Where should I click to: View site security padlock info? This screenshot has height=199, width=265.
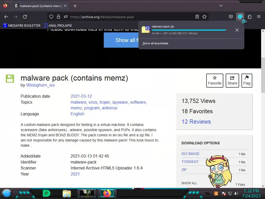(x=58, y=17)
